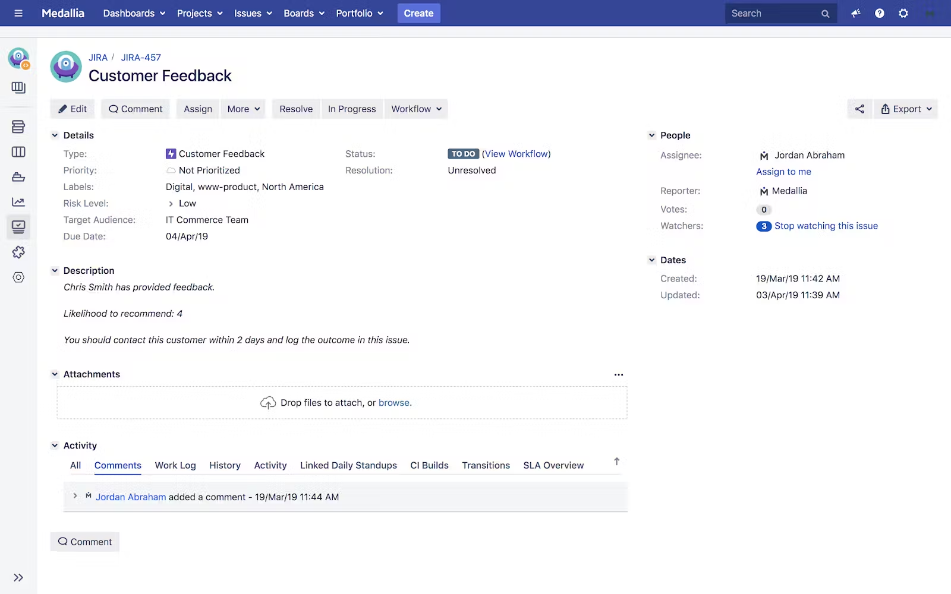Click the browse link in attachments
This screenshot has width=951, height=594.
(x=395, y=403)
